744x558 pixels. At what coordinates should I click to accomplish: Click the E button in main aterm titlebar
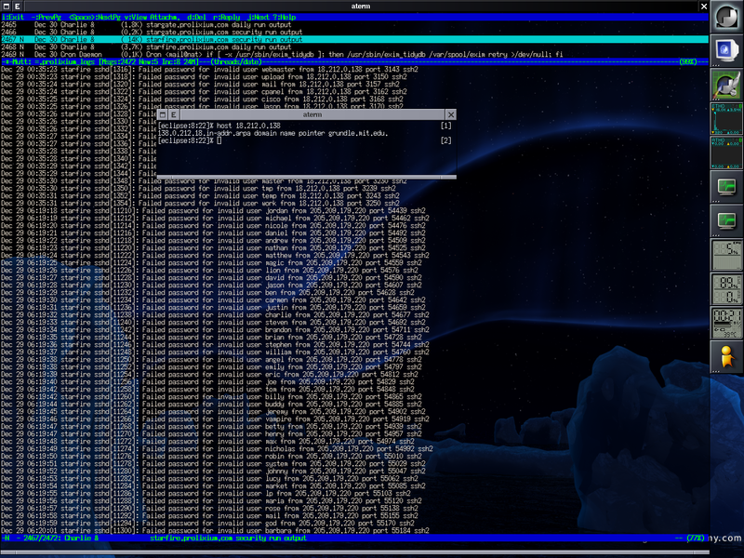(18, 7)
